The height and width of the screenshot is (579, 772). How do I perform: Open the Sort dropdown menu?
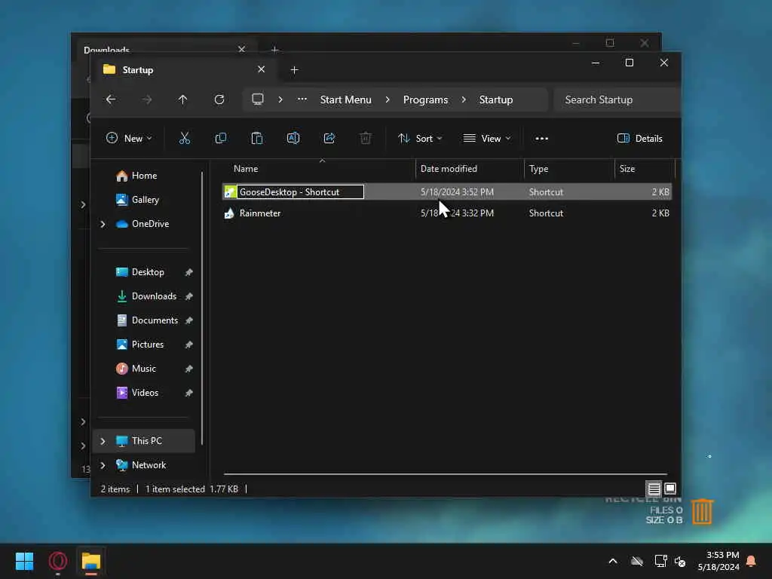(420, 139)
